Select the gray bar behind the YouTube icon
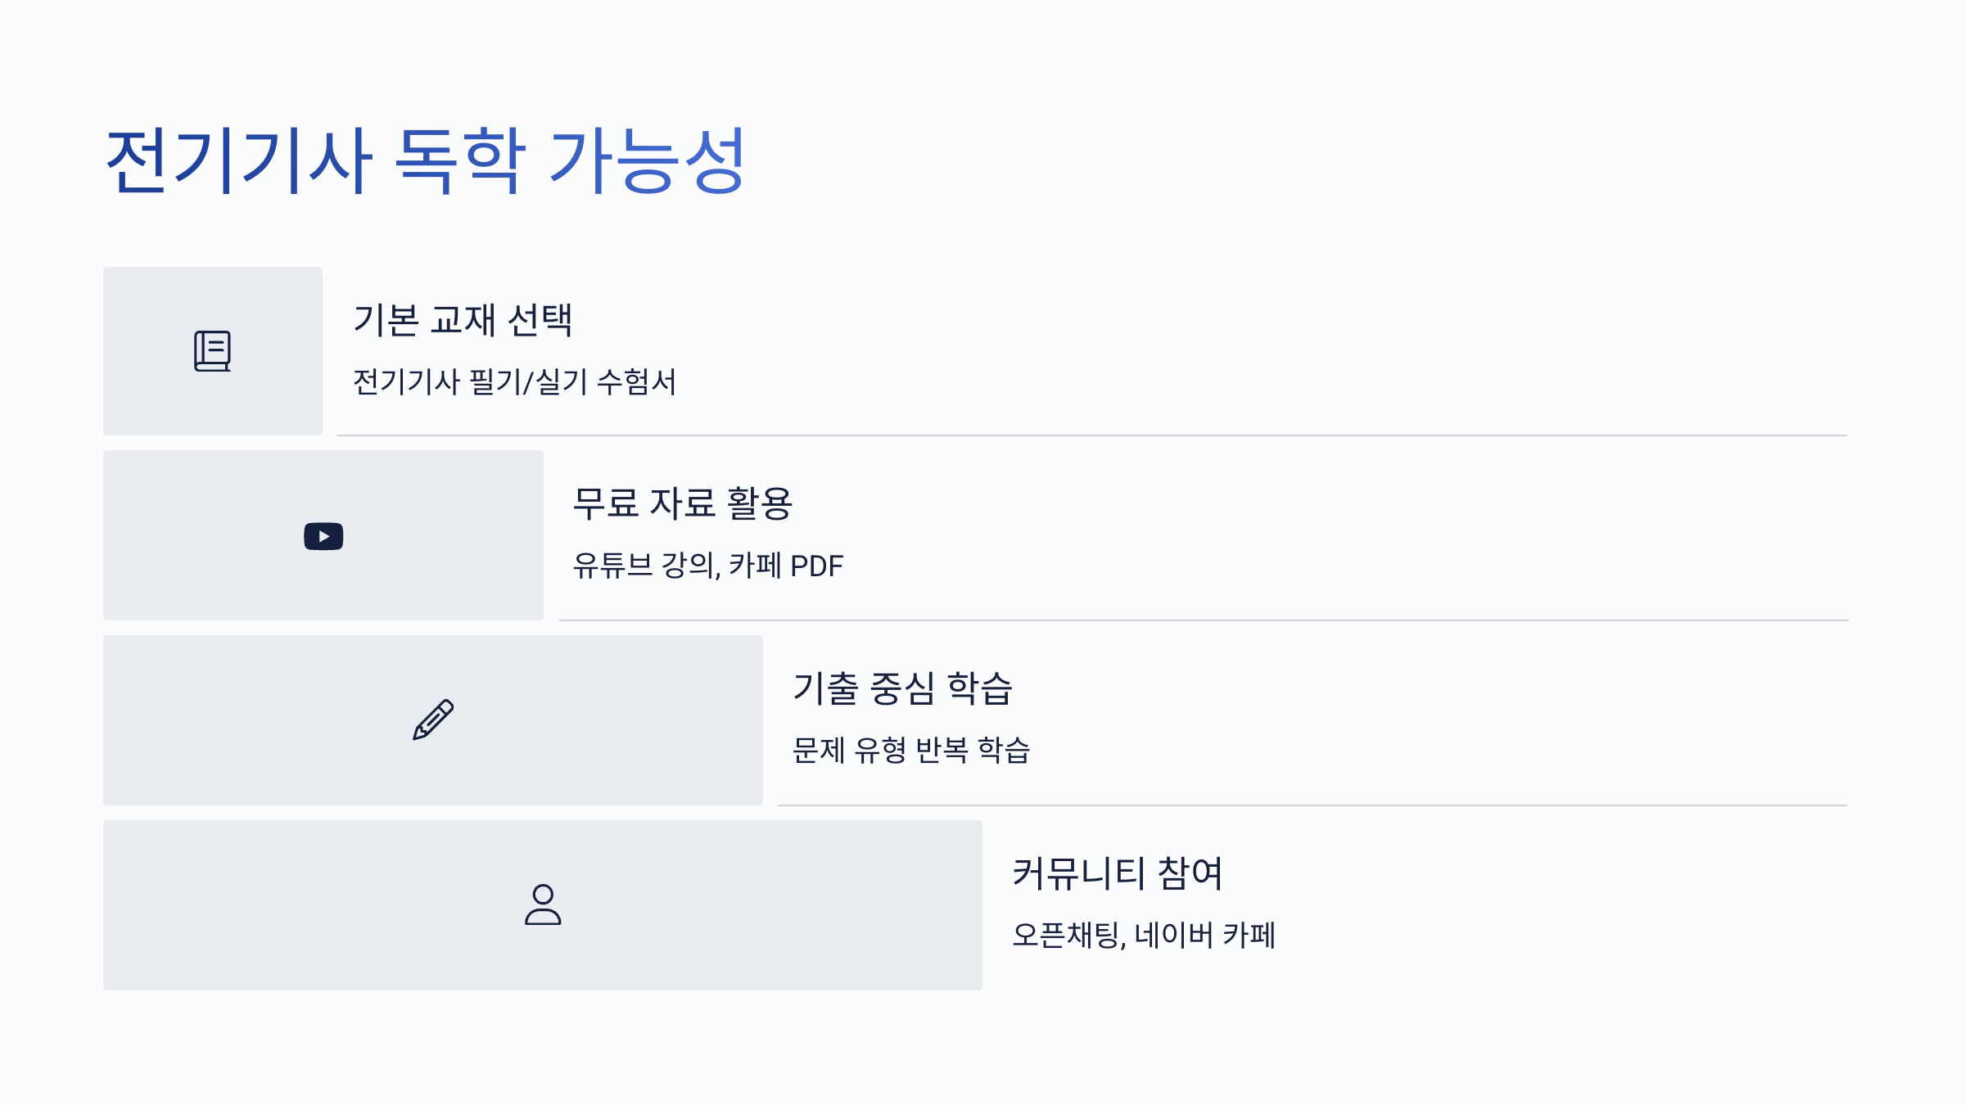 [323, 535]
